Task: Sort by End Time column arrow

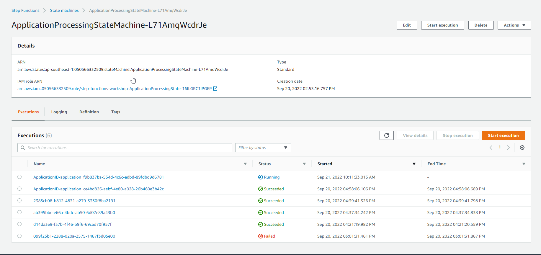Action: click(524, 164)
